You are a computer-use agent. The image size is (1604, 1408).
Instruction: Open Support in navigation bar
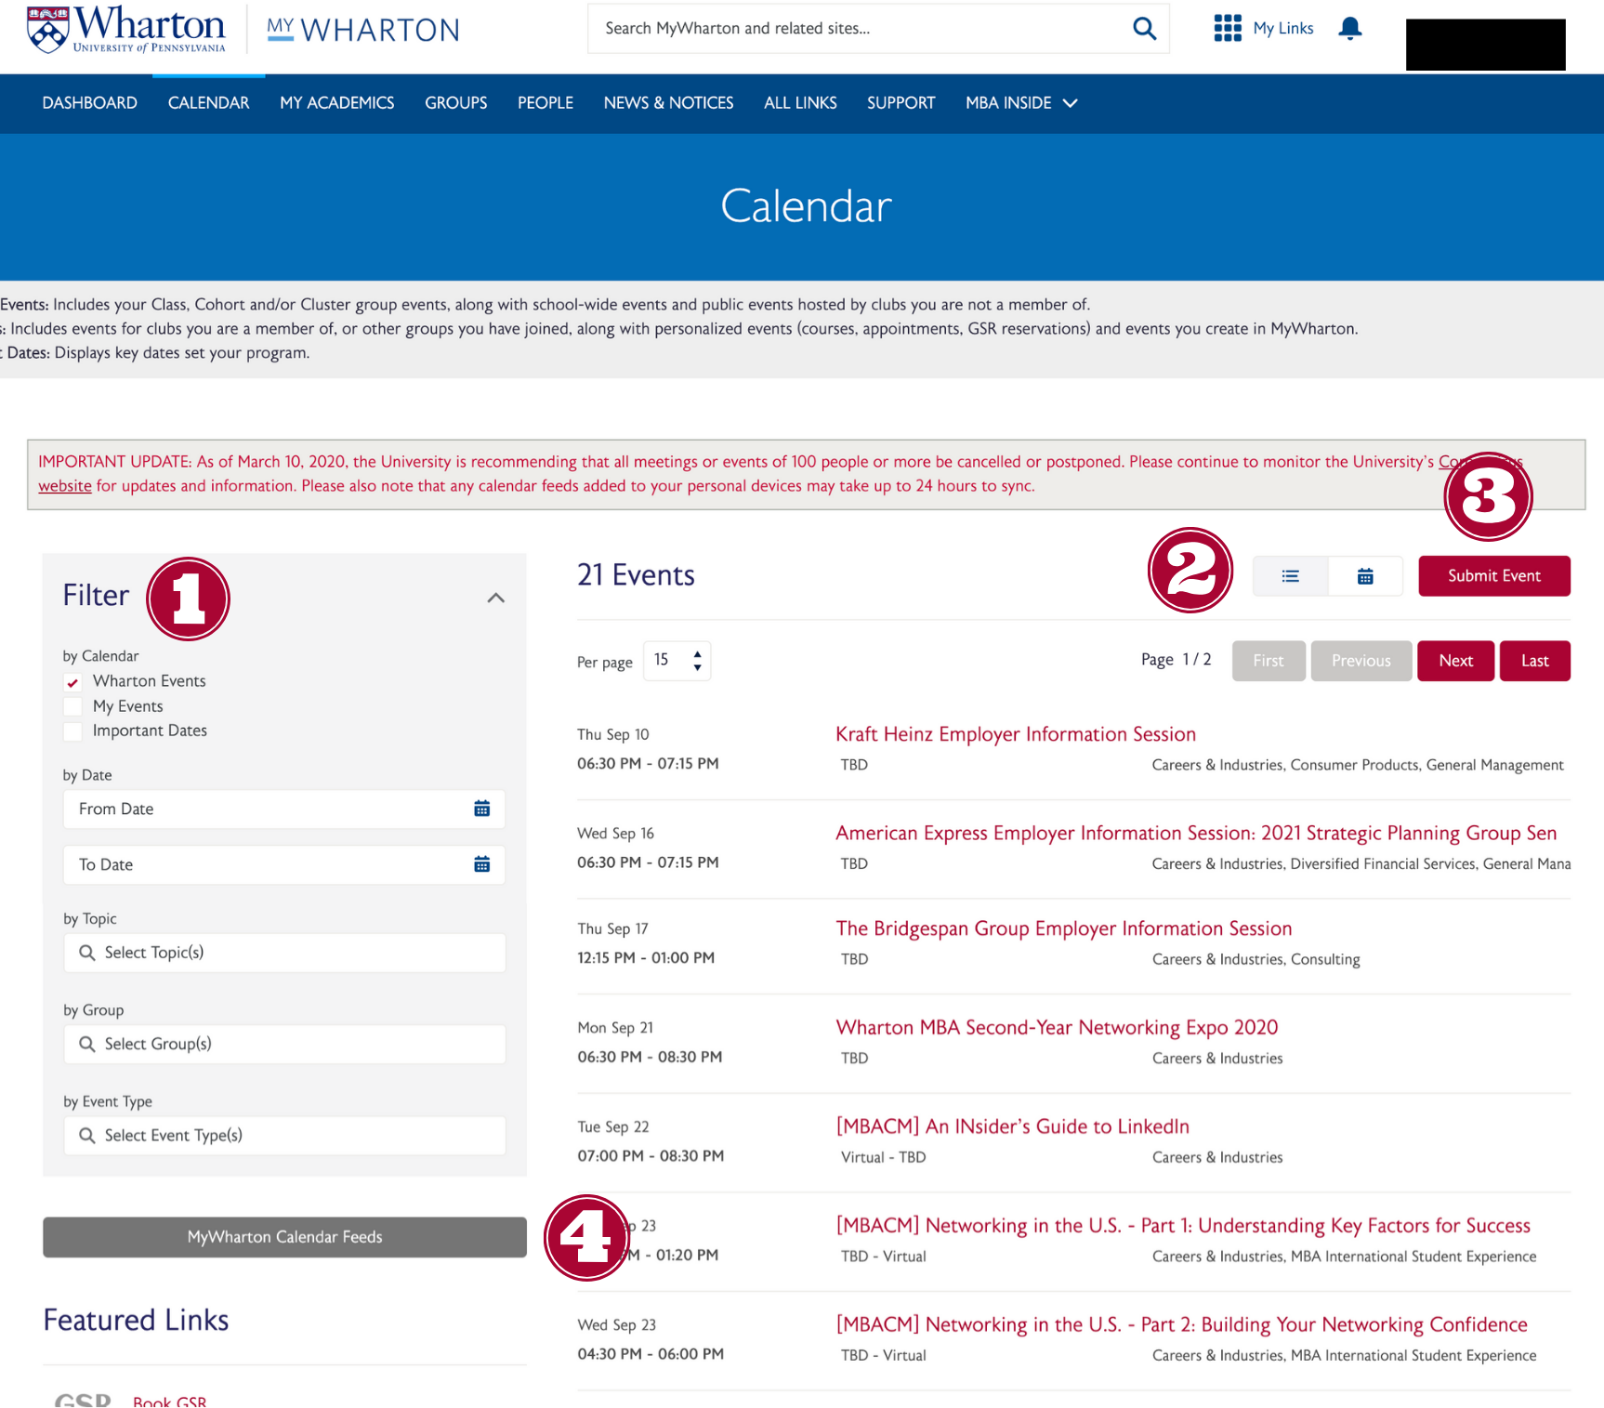[x=901, y=103]
